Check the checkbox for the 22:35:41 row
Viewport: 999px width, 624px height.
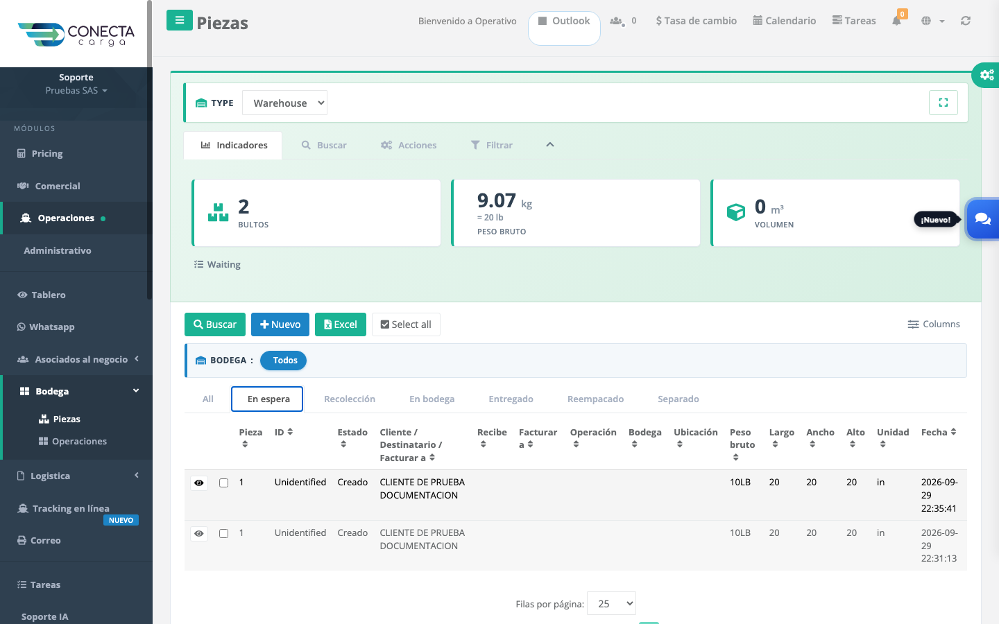tap(223, 483)
